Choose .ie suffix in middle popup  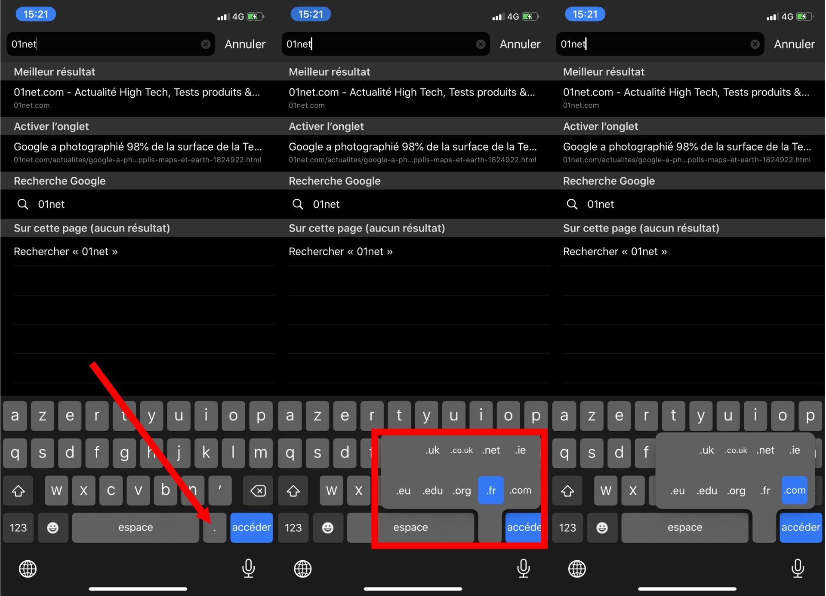(520, 450)
